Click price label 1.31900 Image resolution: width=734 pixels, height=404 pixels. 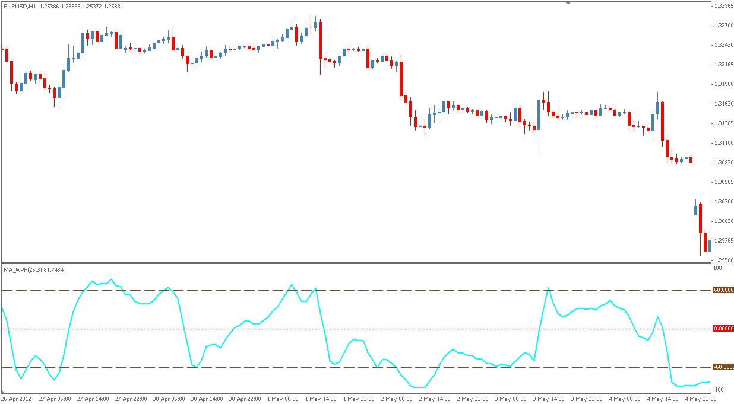pos(724,84)
